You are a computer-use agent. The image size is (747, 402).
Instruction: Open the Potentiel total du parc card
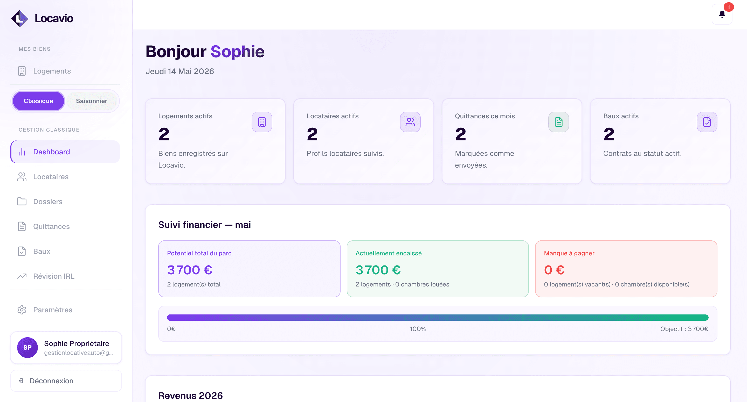(249, 269)
